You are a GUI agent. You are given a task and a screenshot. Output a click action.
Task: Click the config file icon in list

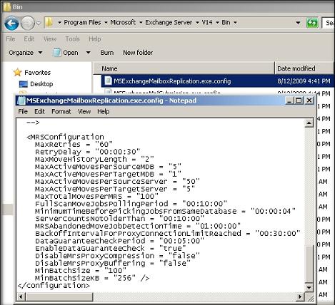(x=108, y=81)
